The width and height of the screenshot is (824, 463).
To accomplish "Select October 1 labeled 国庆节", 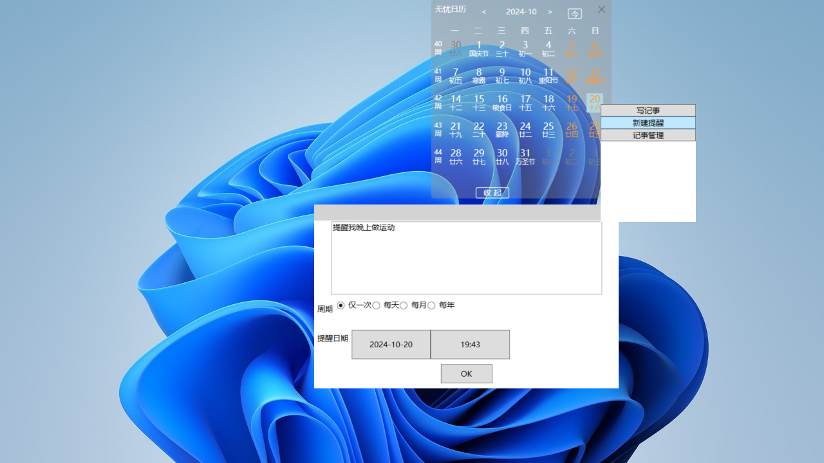I will [479, 49].
